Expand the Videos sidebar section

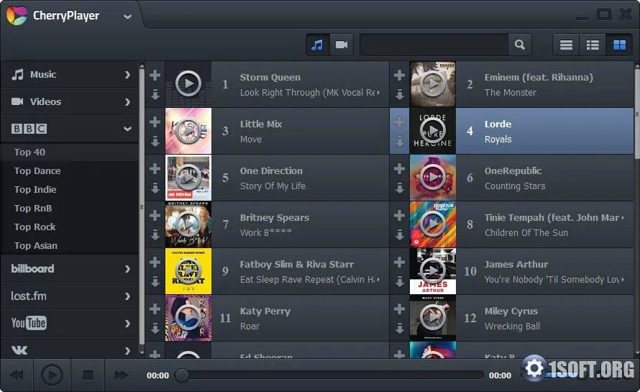(69, 101)
